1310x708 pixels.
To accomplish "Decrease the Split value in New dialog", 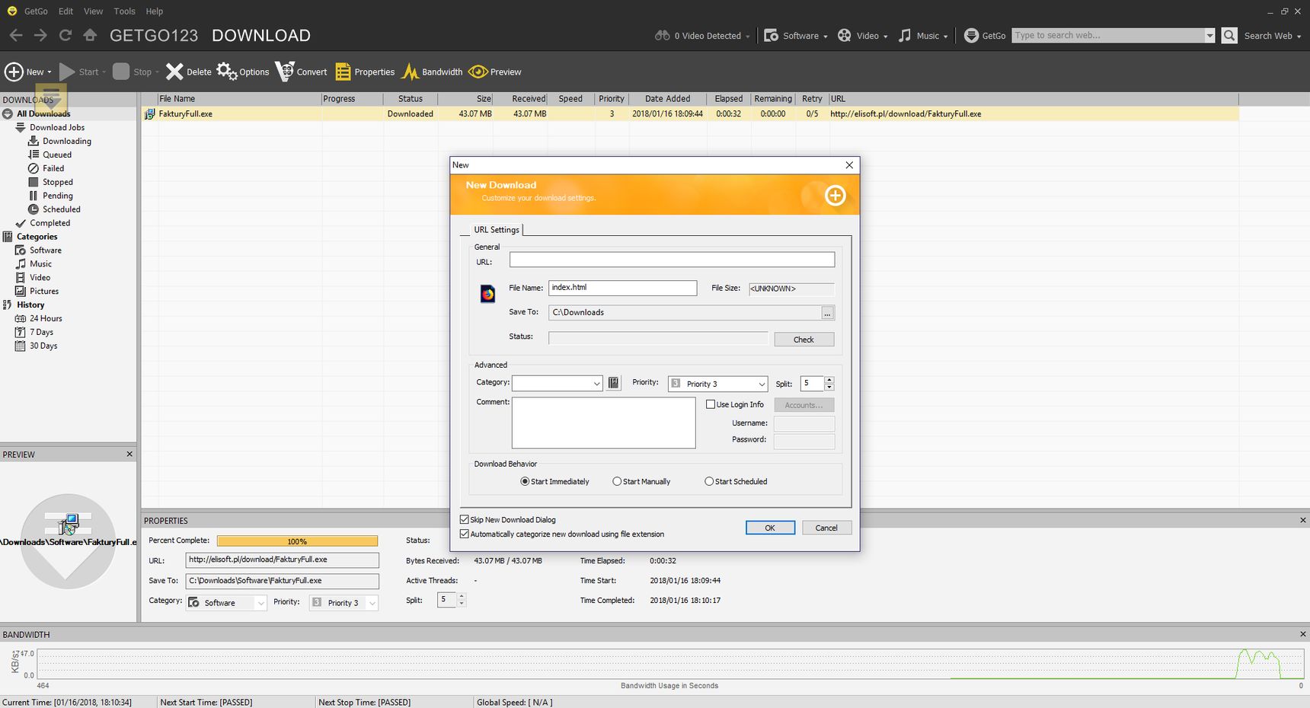I will (829, 387).
